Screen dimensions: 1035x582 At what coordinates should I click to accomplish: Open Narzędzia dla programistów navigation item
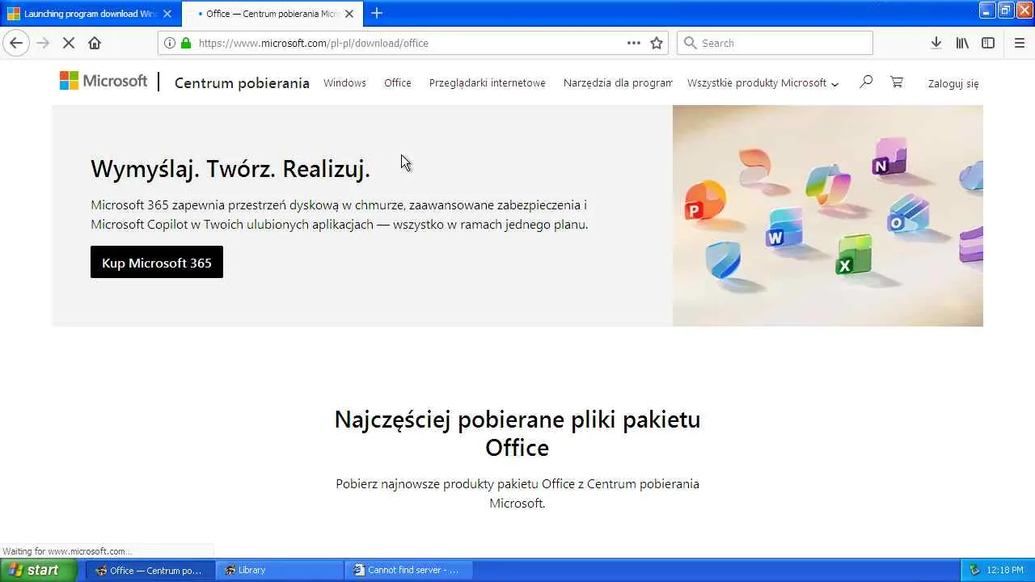[618, 82]
